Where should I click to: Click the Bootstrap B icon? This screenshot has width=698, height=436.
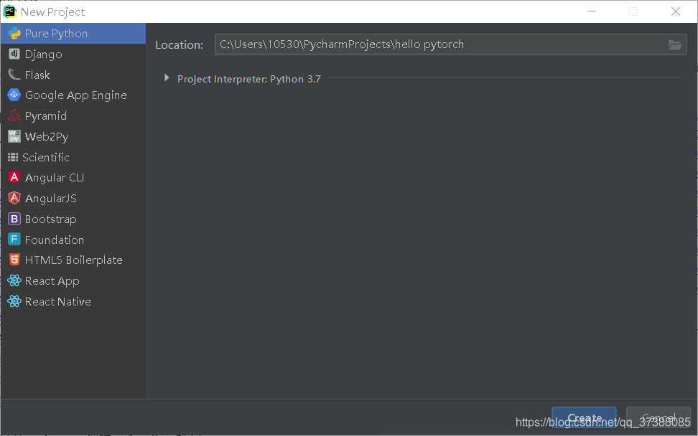(x=14, y=219)
